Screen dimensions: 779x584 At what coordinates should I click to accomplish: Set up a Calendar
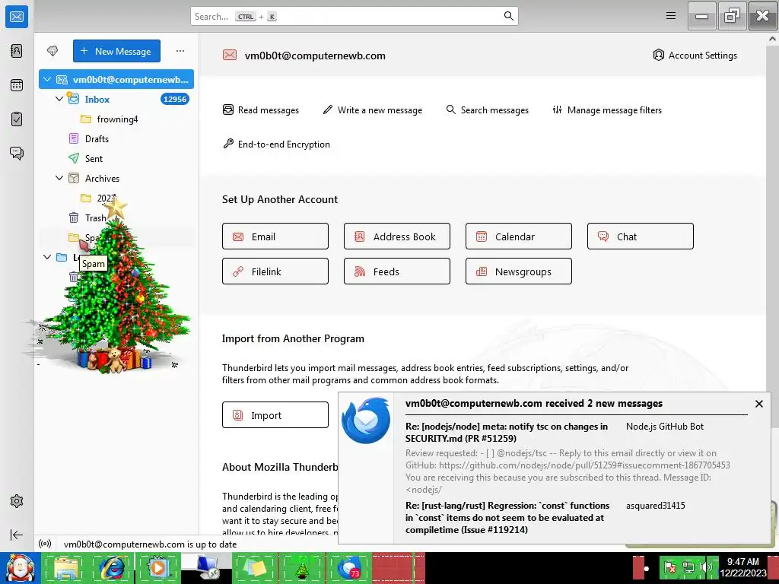pyautogui.click(x=519, y=236)
